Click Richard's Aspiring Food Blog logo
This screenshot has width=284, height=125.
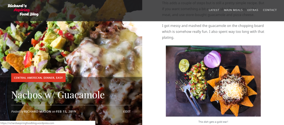[x=23, y=10]
